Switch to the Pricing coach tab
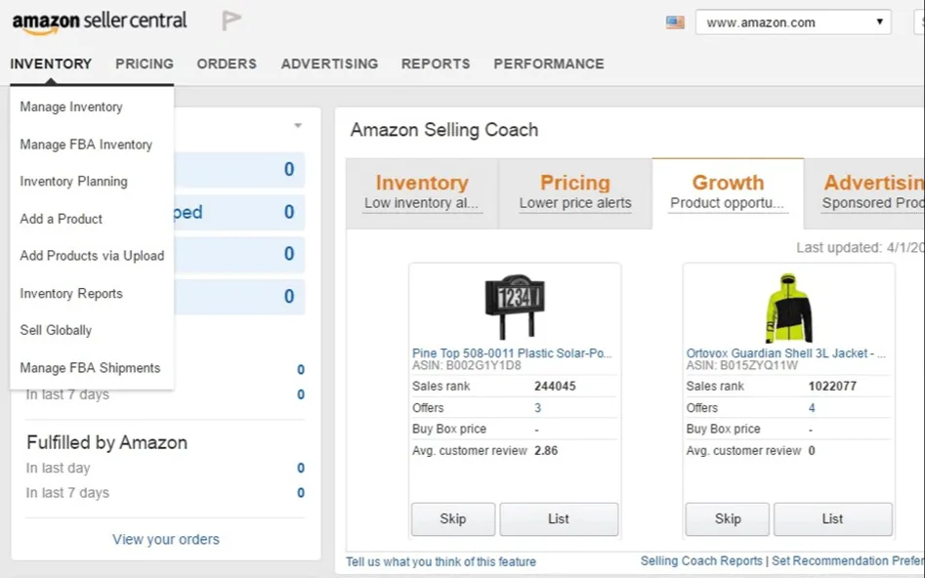925x578 pixels. pos(575,193)
